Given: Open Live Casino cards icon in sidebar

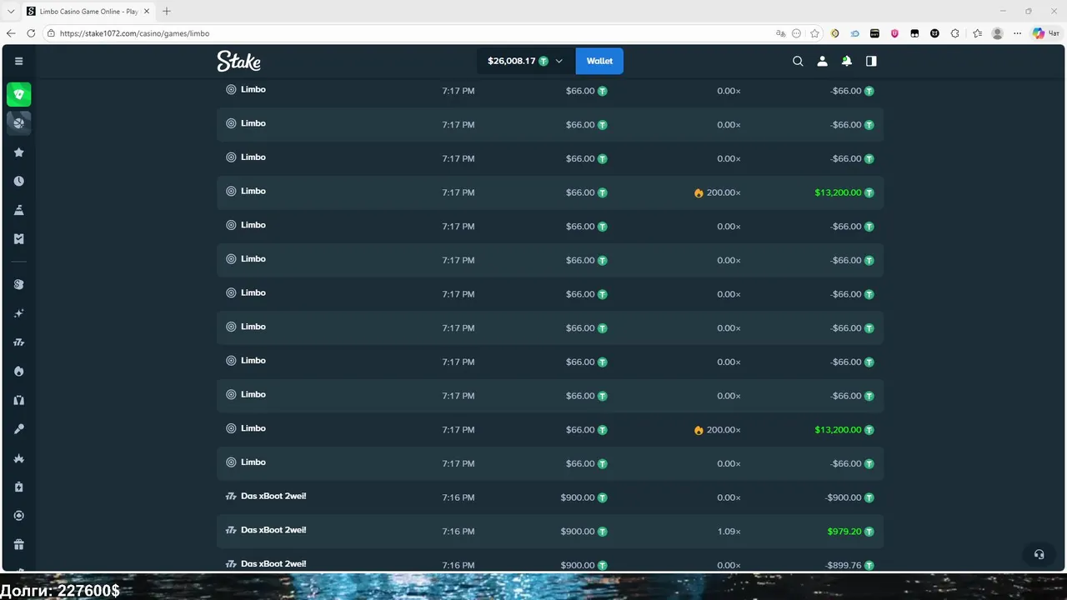Looking at the screenshot, I should pyautogui.click(x=19, y=400).
